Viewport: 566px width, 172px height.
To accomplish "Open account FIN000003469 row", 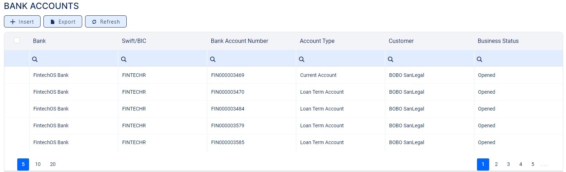I will pos(228,75).
